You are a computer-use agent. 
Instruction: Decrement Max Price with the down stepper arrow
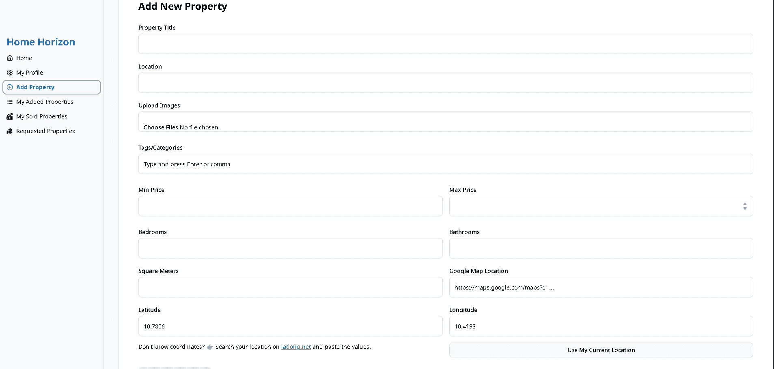coord(745,208)
